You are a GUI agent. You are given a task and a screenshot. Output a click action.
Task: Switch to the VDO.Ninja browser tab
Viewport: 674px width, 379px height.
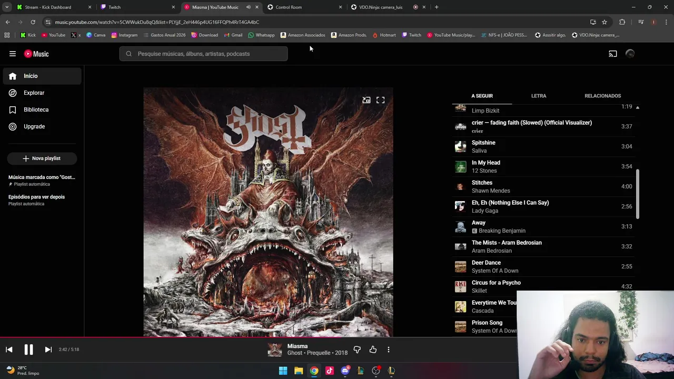388,7
